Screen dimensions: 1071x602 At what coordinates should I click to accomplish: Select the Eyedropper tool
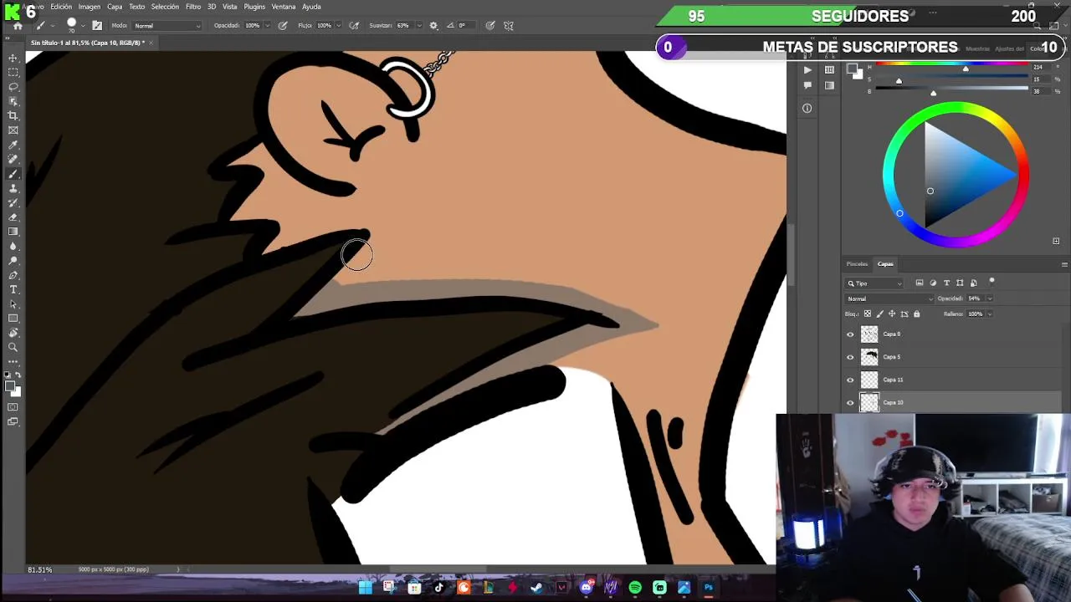click(13, 145)
